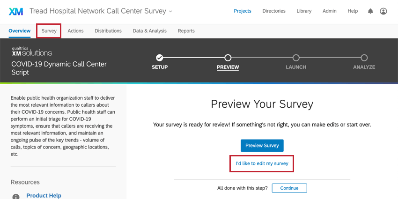This screenshot has width=398, height=199.
Task: Click the XM logo icon
Action: tap(16, 11)
